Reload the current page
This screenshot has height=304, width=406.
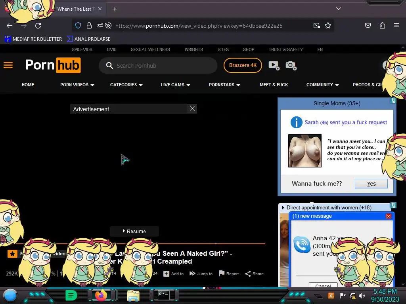pos(38,26)
